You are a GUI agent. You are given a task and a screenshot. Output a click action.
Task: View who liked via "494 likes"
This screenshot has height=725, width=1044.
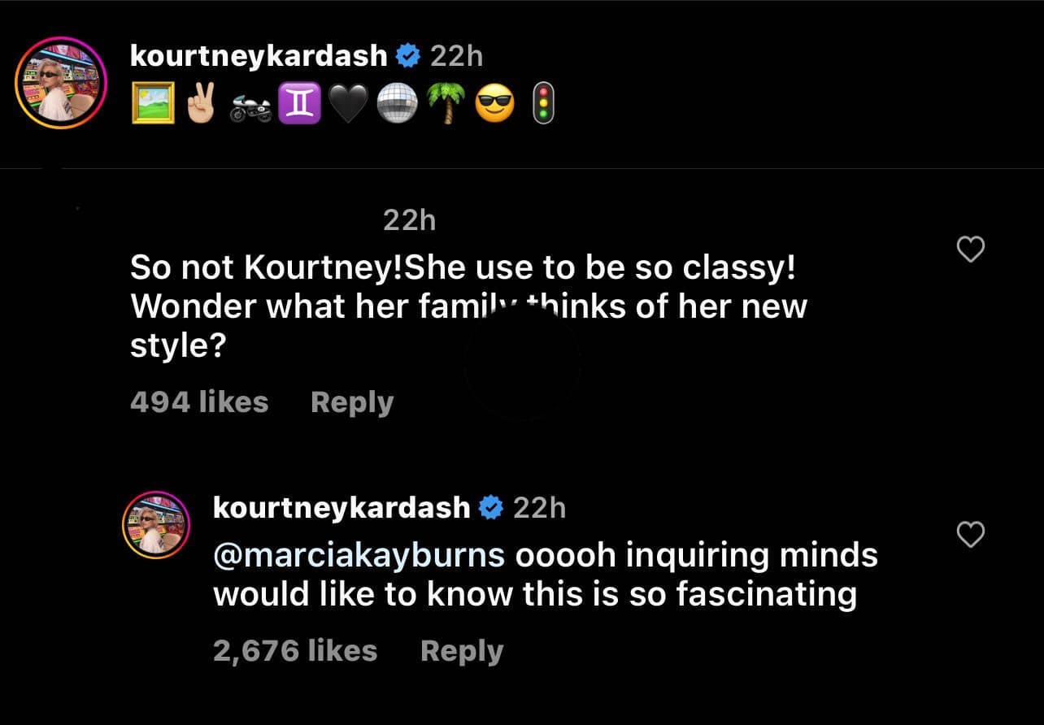click(x=199, y=402)
